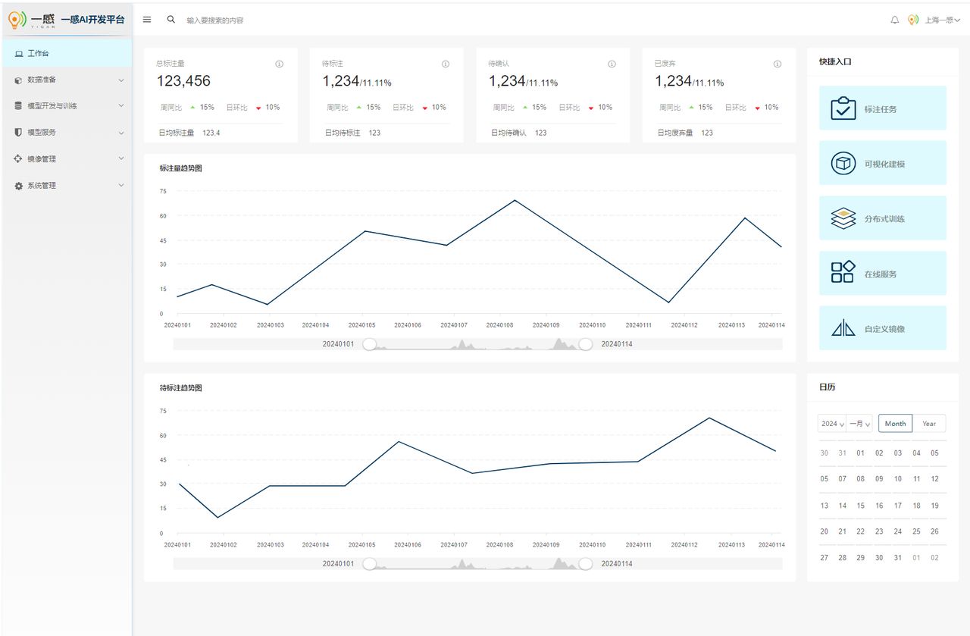Click the info icon on 已废弃 card

click(x=778, y=64)
